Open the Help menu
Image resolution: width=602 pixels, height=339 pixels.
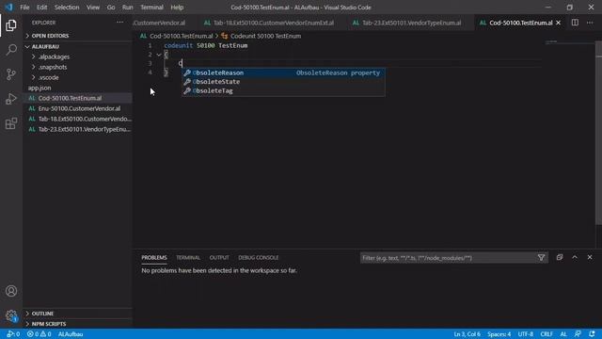(x=177, y=8)
